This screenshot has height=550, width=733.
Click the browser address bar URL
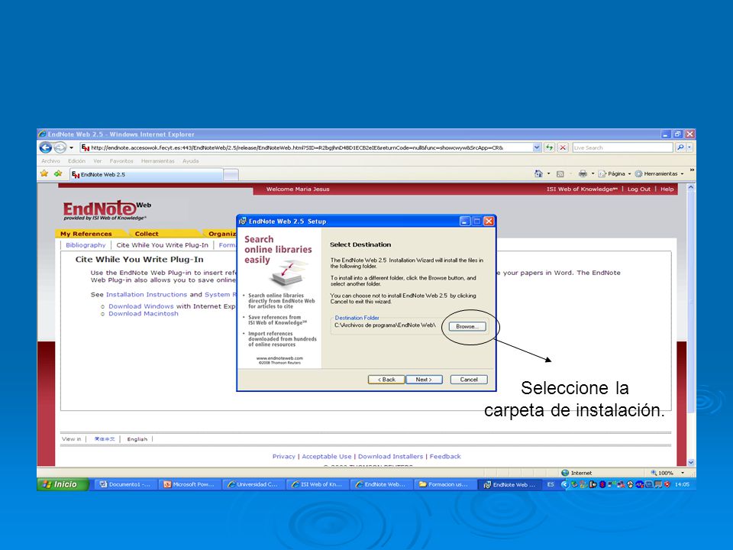pyautogui.click(x=297, y=147)
